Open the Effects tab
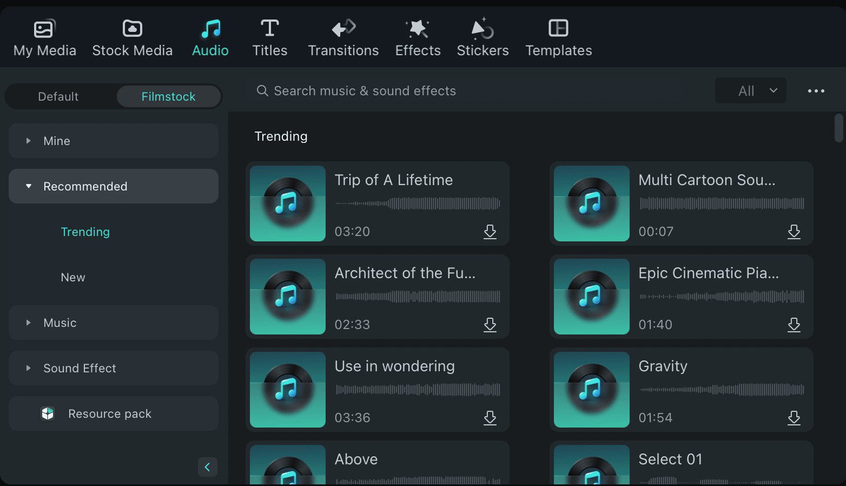This screenshot has height=486, width=846. (418, 38)
